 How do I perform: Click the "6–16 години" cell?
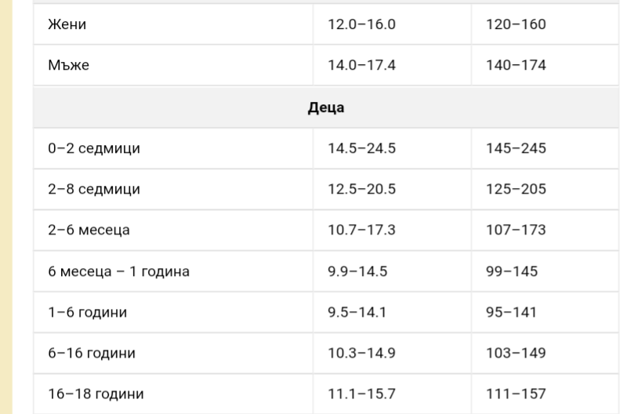[x=91, y=353]
